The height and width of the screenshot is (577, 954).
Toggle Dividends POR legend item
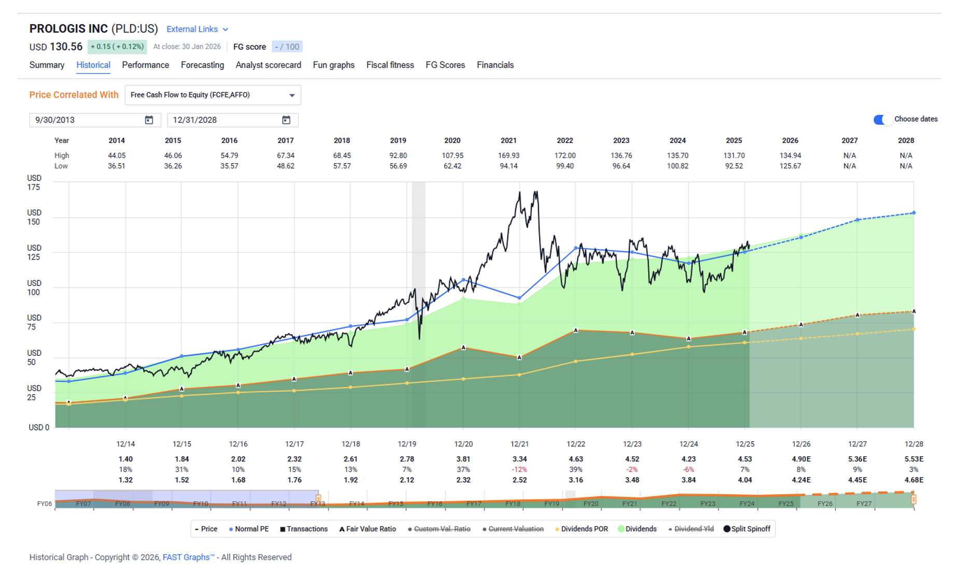coord(581,529)
